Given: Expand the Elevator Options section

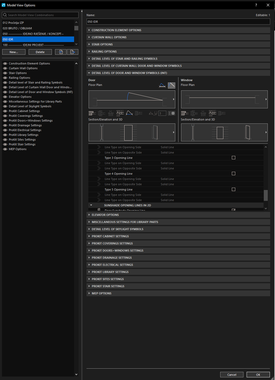Looking at the screenshot, I should coord(178,215).
